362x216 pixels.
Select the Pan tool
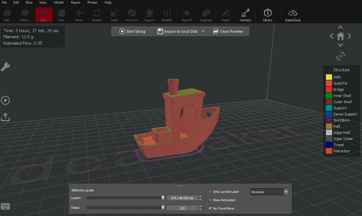click(x=61, y=15)
